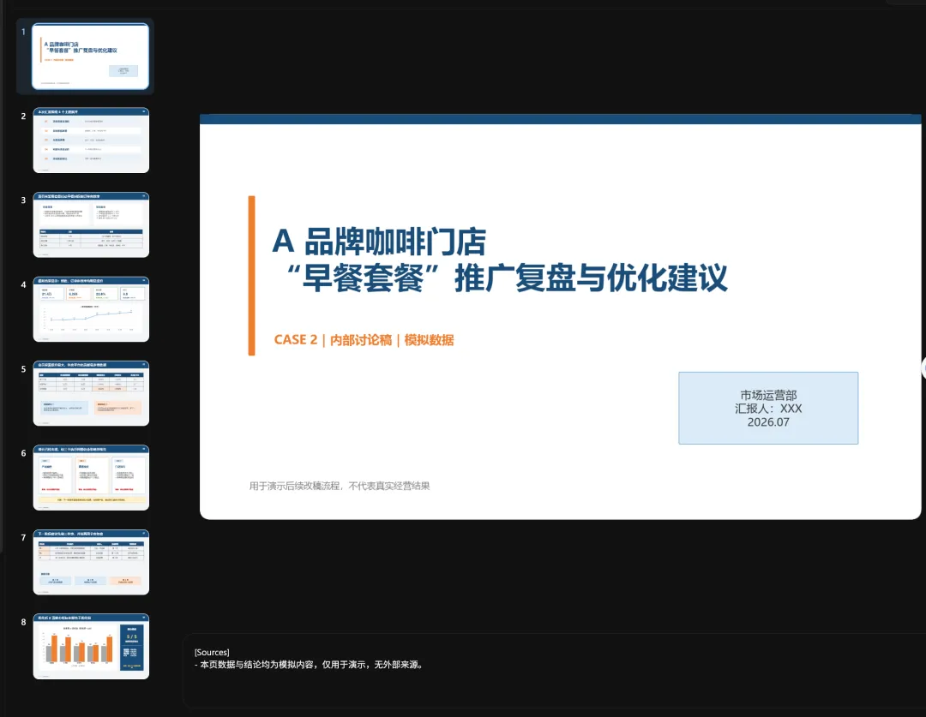The height and width of the screenshot is (717, 926).
Task: Select slide 5 thumbnail
Action: (x=91, y=393)
